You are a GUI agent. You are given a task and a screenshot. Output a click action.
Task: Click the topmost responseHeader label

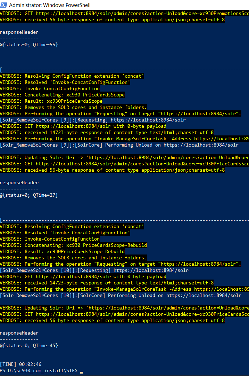(19, 32)
